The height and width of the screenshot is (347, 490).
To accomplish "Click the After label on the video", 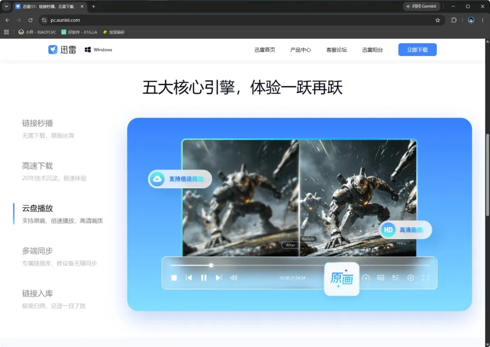I will coord(290,245).
